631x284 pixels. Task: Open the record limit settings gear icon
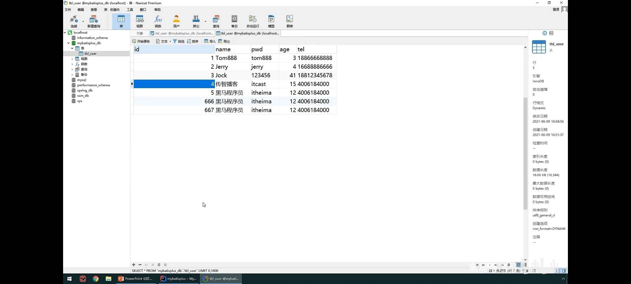[509, 265]
